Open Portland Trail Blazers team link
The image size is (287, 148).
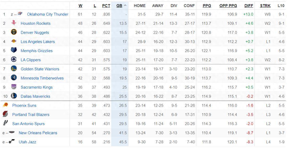coord(31,114)
